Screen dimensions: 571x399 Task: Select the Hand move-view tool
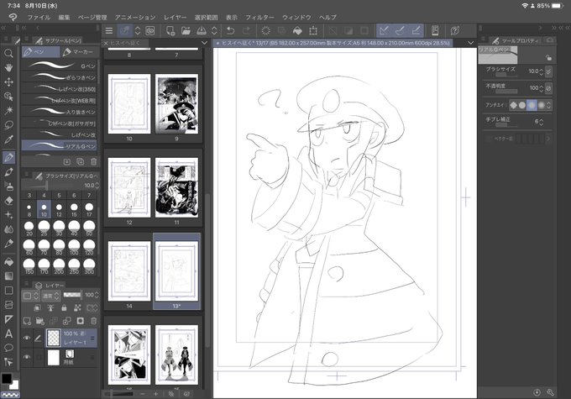click(8, 68)
